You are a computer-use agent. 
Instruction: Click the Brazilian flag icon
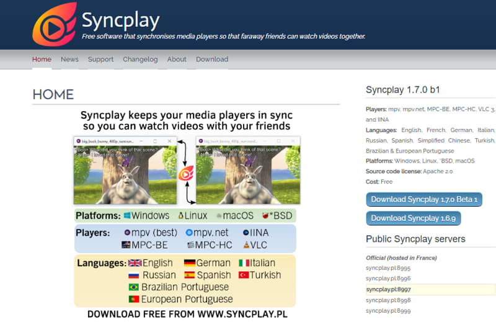(134, 287)
